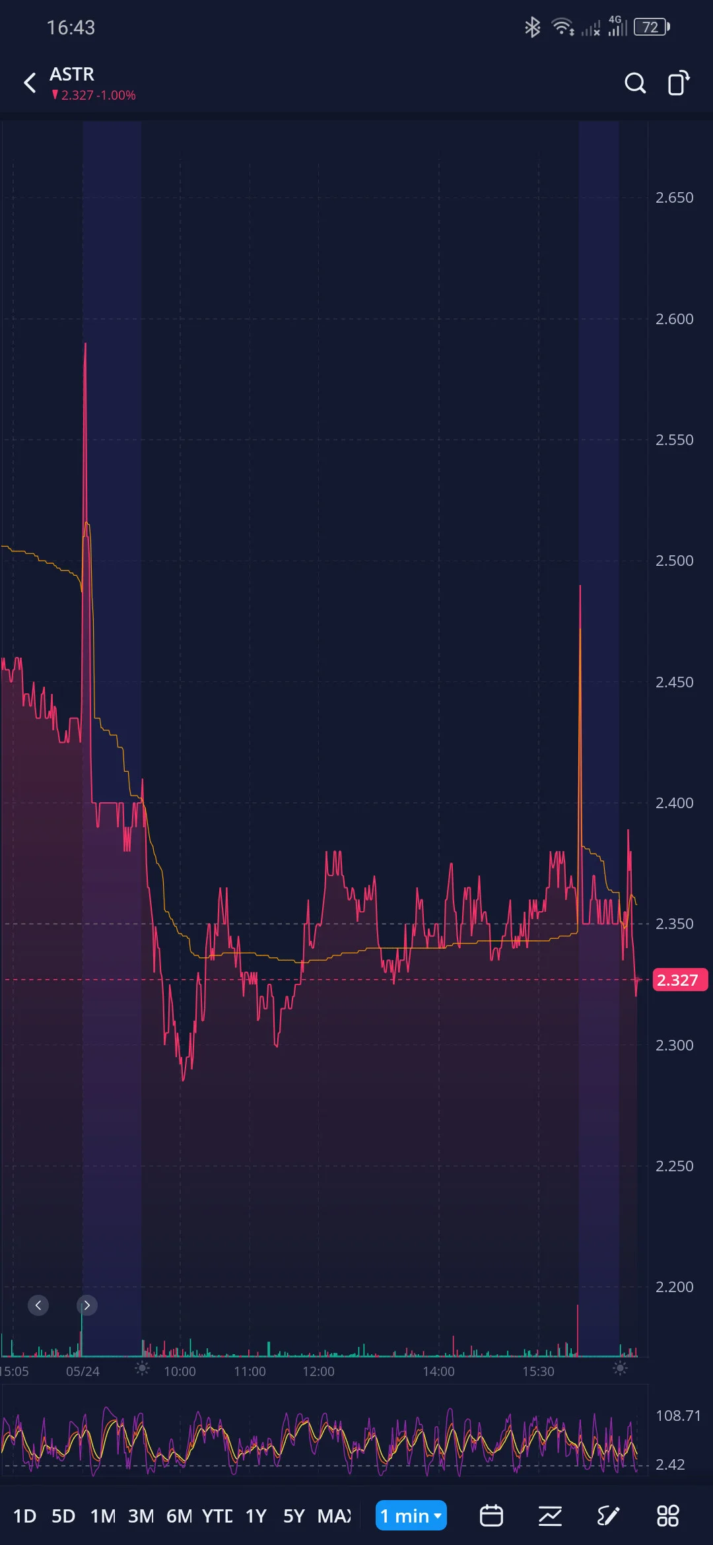Image resolution: width=713 pixels, height=1545 pixels.
Task: Tap the 4G signal strength icon
Action: pyautogui.click(x=617, y=26)
